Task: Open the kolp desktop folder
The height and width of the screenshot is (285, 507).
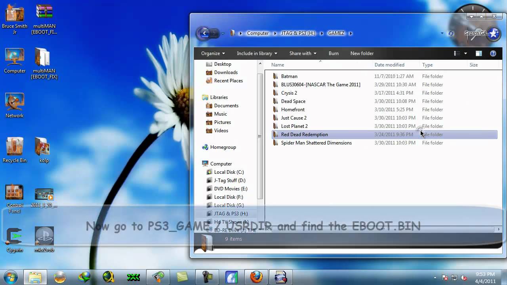Action: 44,150
